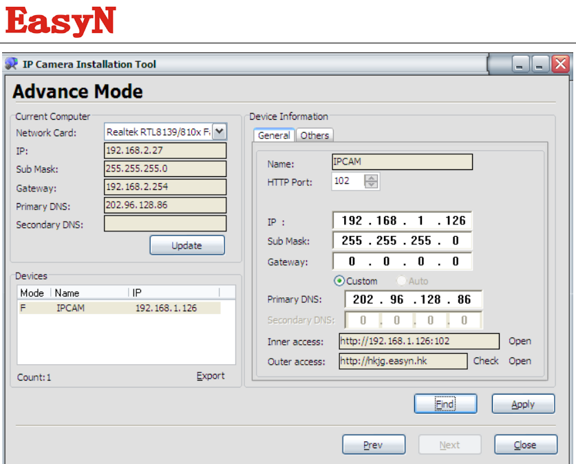Viewport: 576px width, 464px height.
Task: Click the Outer access URL field
Action: click(403, 361)
